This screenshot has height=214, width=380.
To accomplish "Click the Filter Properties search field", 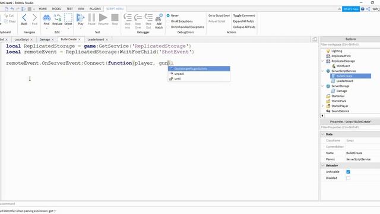I will 350,127.
